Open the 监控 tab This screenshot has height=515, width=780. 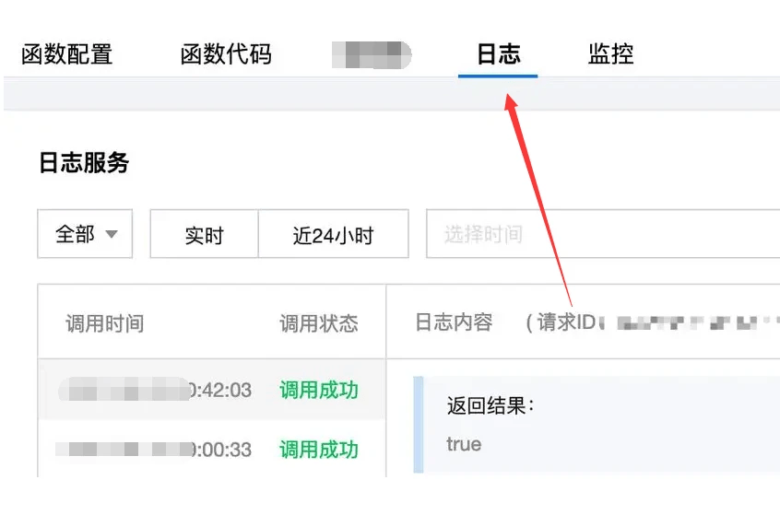click(611, 54)
